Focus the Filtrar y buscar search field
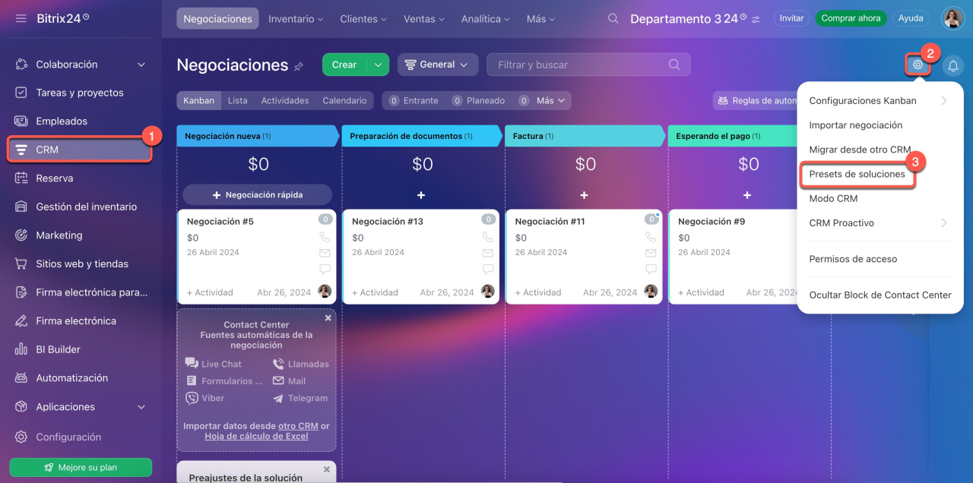Viewport: 973px width, 483px height. [x=588, y=65]
